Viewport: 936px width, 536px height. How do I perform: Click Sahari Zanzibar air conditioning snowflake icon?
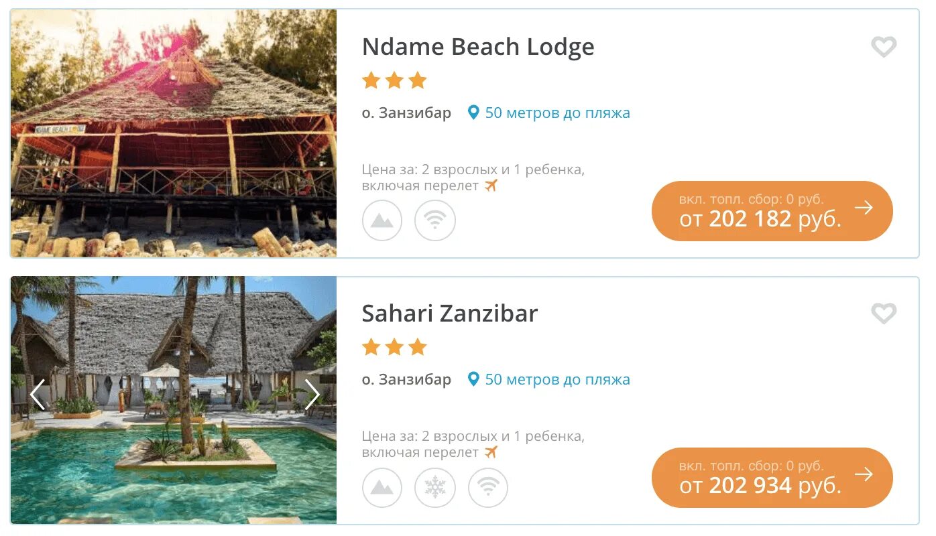(x=435, y=487)
